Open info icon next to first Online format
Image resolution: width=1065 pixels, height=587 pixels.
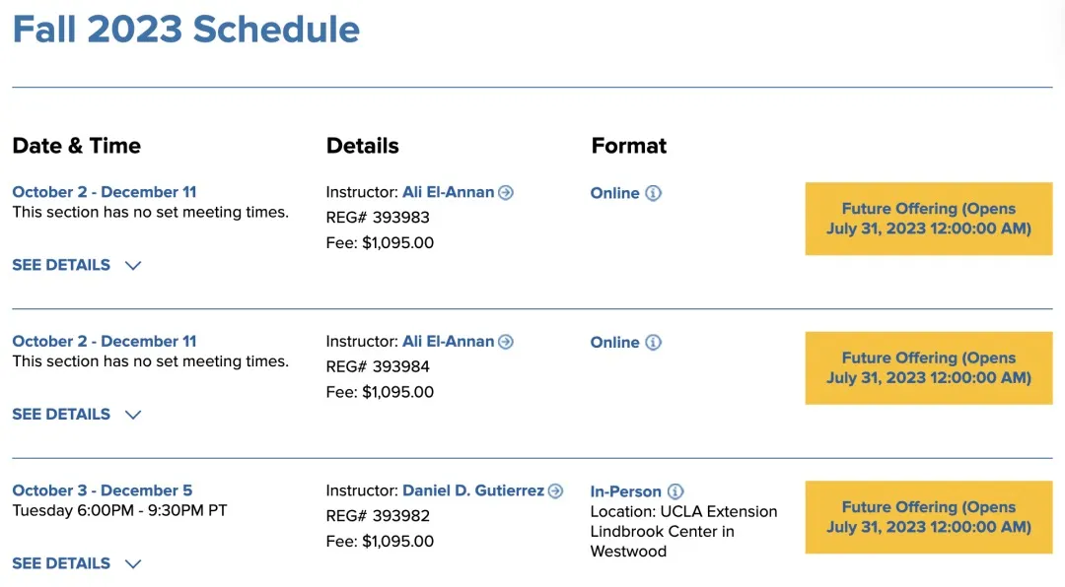coord(653,193)
